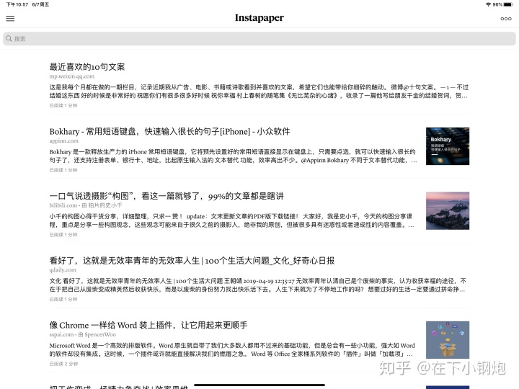
Task: Select bilibili.com 由 拍片的史小千 source line
Action: (86, 205)
